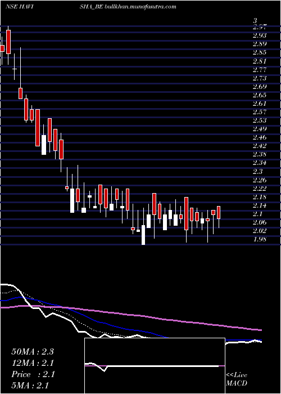Image resolution: width=281 pixels, height=394 pixels.
Task: Select the 2.73 price axis label
Action: point(260,78)
